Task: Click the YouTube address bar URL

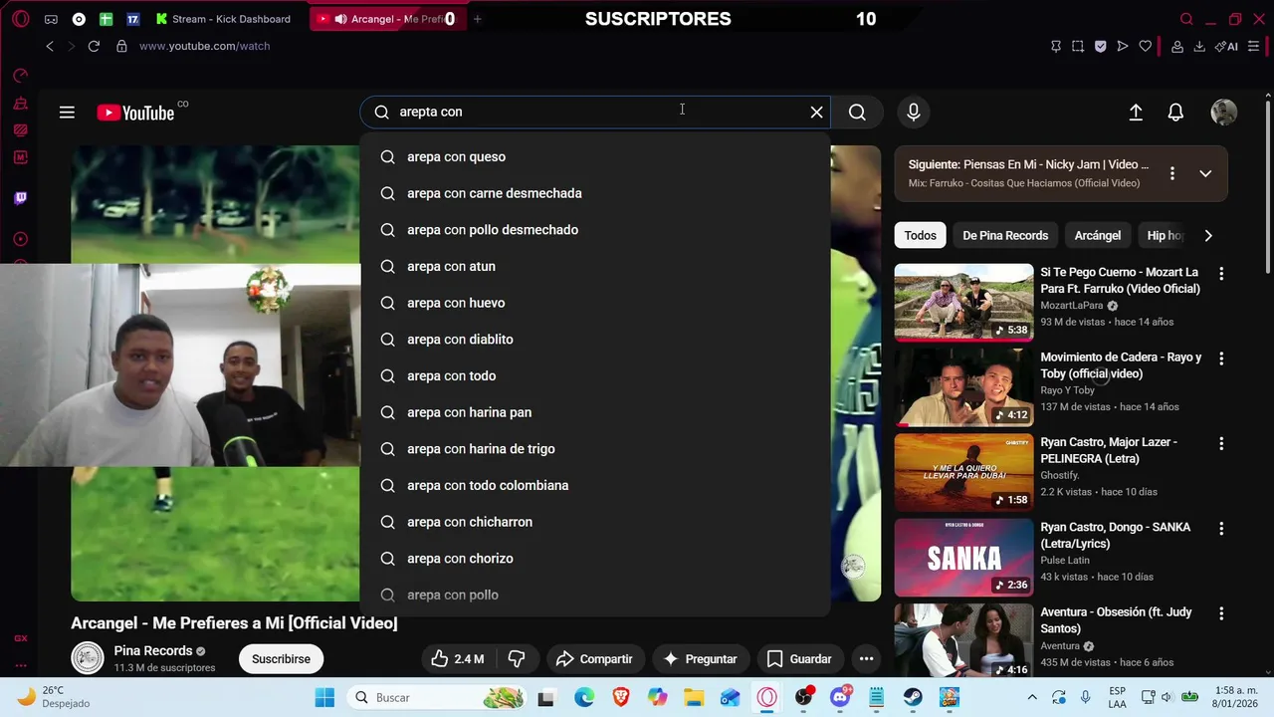Action: tap(204, 46)
